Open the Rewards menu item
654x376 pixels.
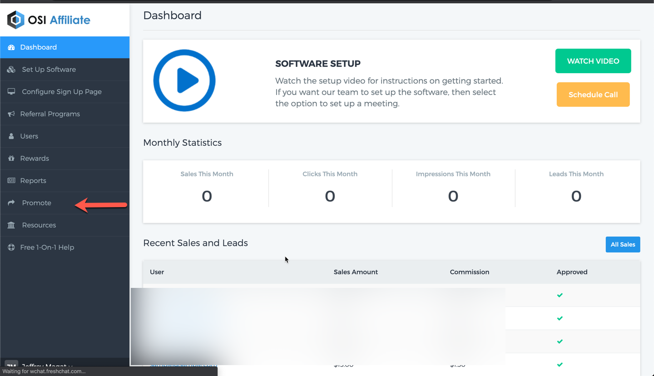65,158
